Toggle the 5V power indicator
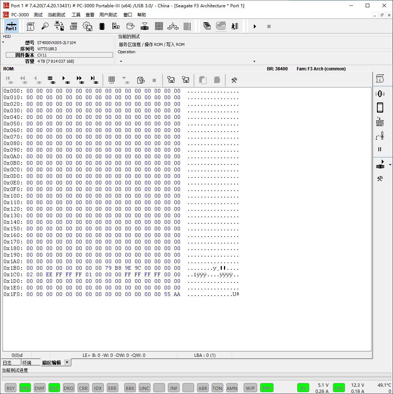 303,388
